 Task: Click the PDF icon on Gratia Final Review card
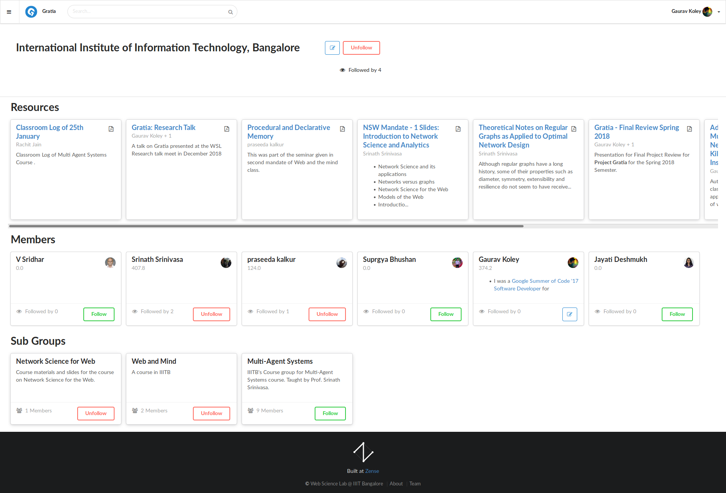(x=689, y=129)
